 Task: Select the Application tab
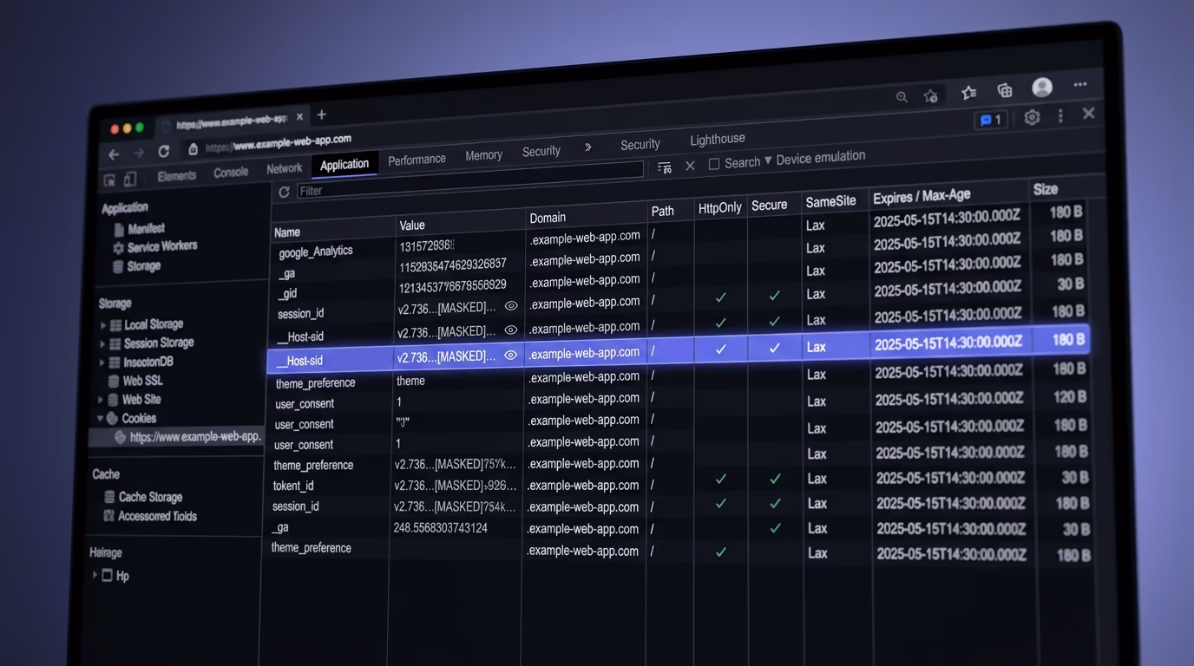click(344, 164)
